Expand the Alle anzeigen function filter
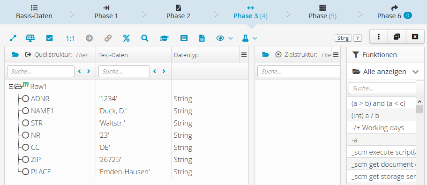Screen dimensions: 427x185 tap(385, 72)
